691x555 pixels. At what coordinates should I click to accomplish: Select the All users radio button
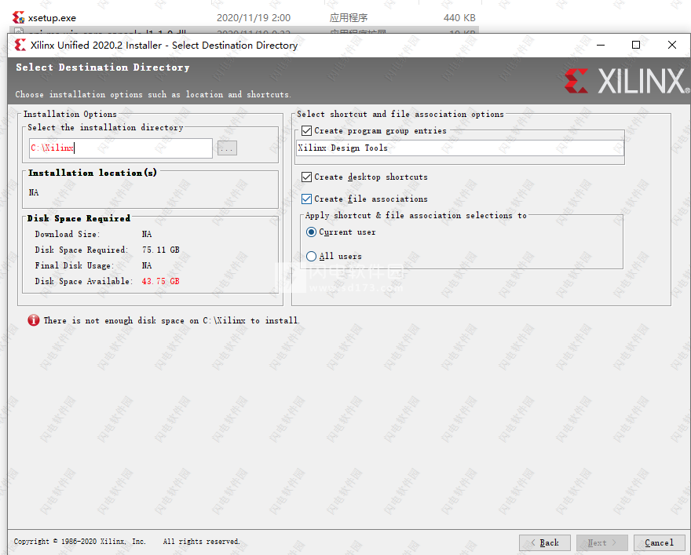pos(311,257)
